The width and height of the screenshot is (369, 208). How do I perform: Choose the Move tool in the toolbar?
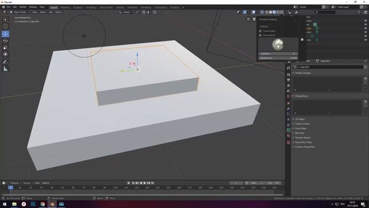click(5, 34)
